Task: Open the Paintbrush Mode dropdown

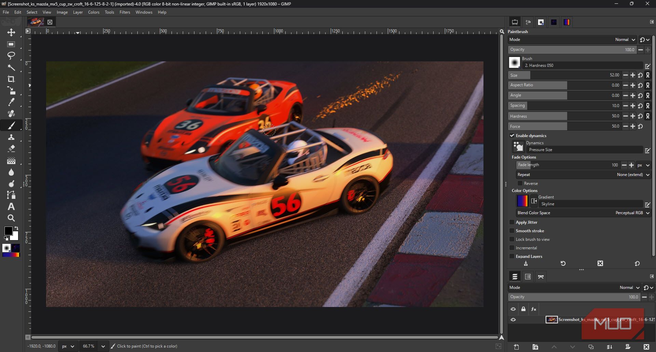Action: pos(573,40)
